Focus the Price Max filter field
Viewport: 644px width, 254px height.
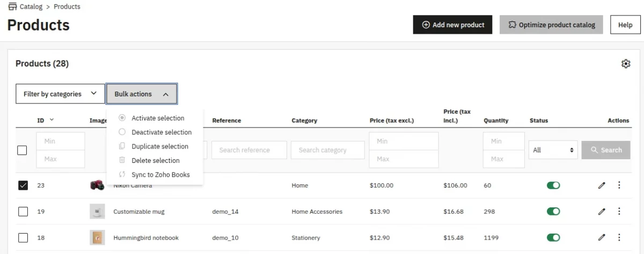pos(404,159)
